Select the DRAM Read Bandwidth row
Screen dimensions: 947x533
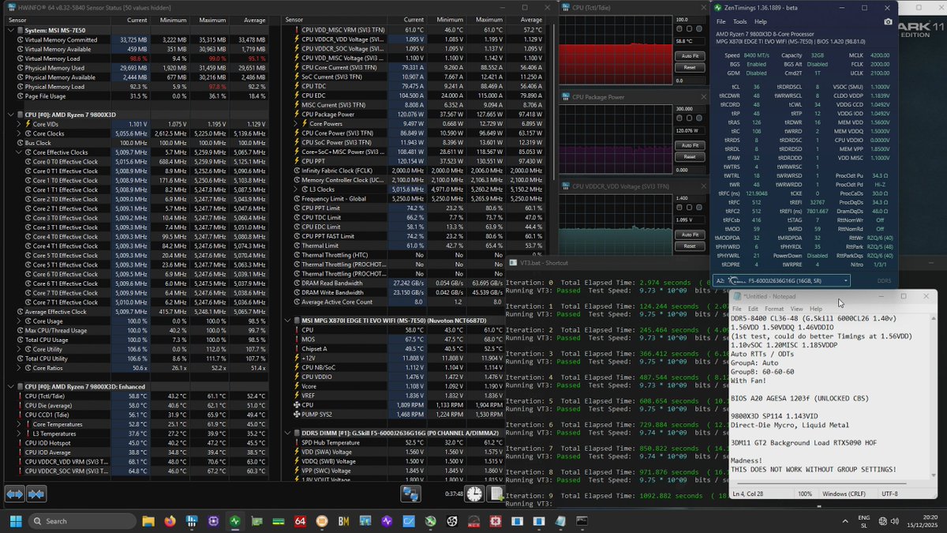coord(417,283)
